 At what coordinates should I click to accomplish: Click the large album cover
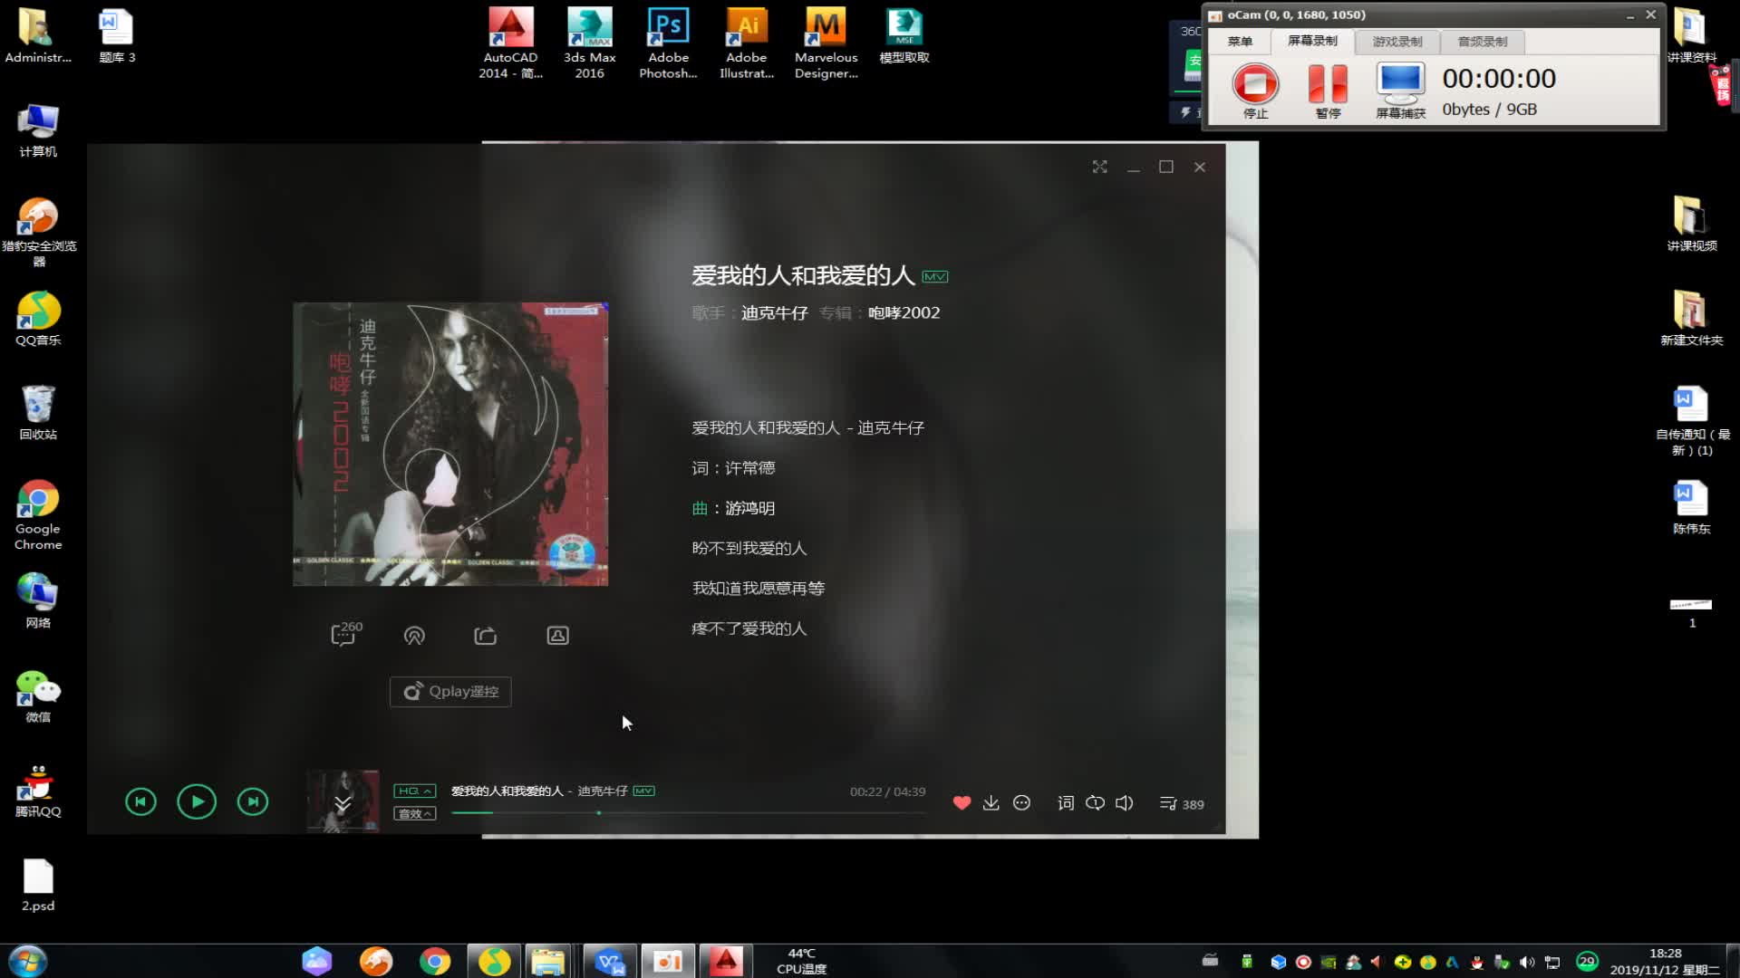click(x=450, y=444)
